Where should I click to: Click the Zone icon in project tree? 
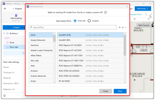click(7, 43)
